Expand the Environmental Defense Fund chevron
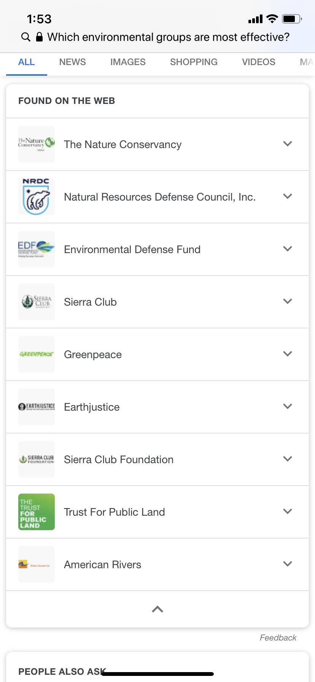This screenshot has height=682, width=315. (288, 249)
